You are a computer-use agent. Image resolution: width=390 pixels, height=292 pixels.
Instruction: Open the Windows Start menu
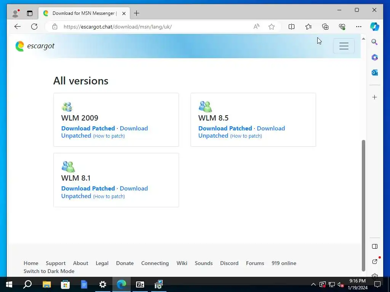(9, 284)
